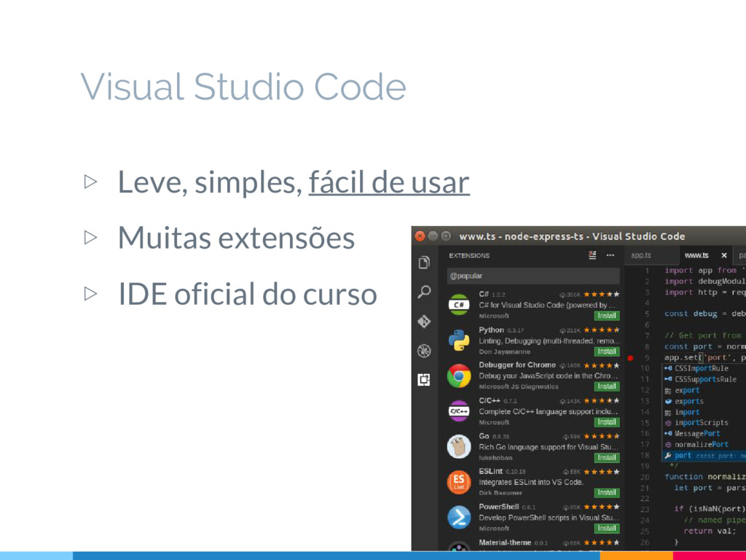Image resolution: width=746 pixels, height=560 pixels.
Task: Click the Go gopher extension logo
Action: pos(459,446)
